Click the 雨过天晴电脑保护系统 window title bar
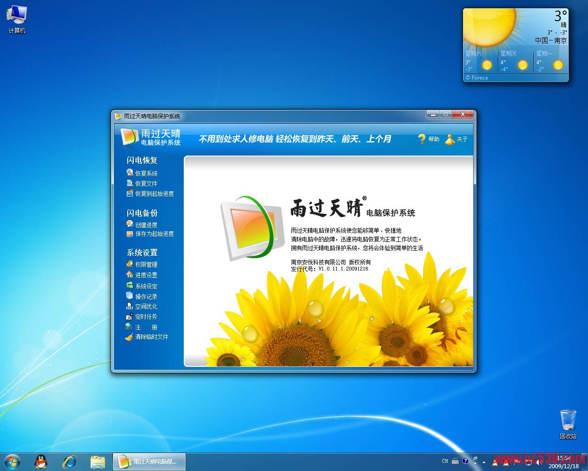Image resolution: width=588 pixels, height=471 pixels. 269,116
